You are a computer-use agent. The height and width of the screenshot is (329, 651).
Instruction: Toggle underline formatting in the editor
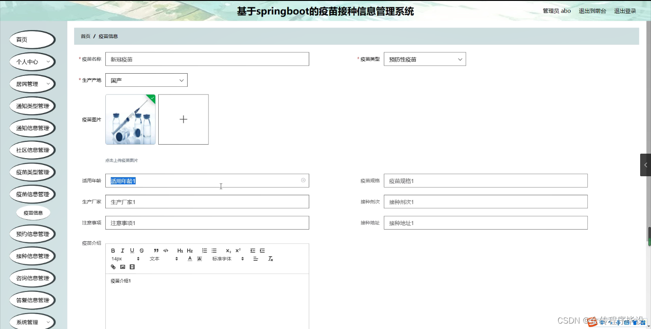[132, 250]
